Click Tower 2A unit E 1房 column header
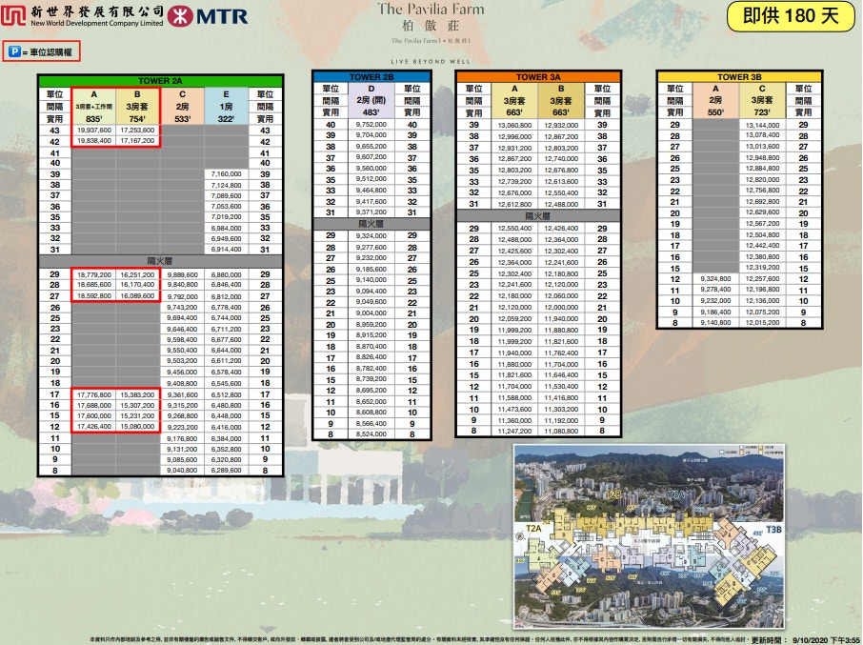 pyautogui.click(x=226, y=107)
